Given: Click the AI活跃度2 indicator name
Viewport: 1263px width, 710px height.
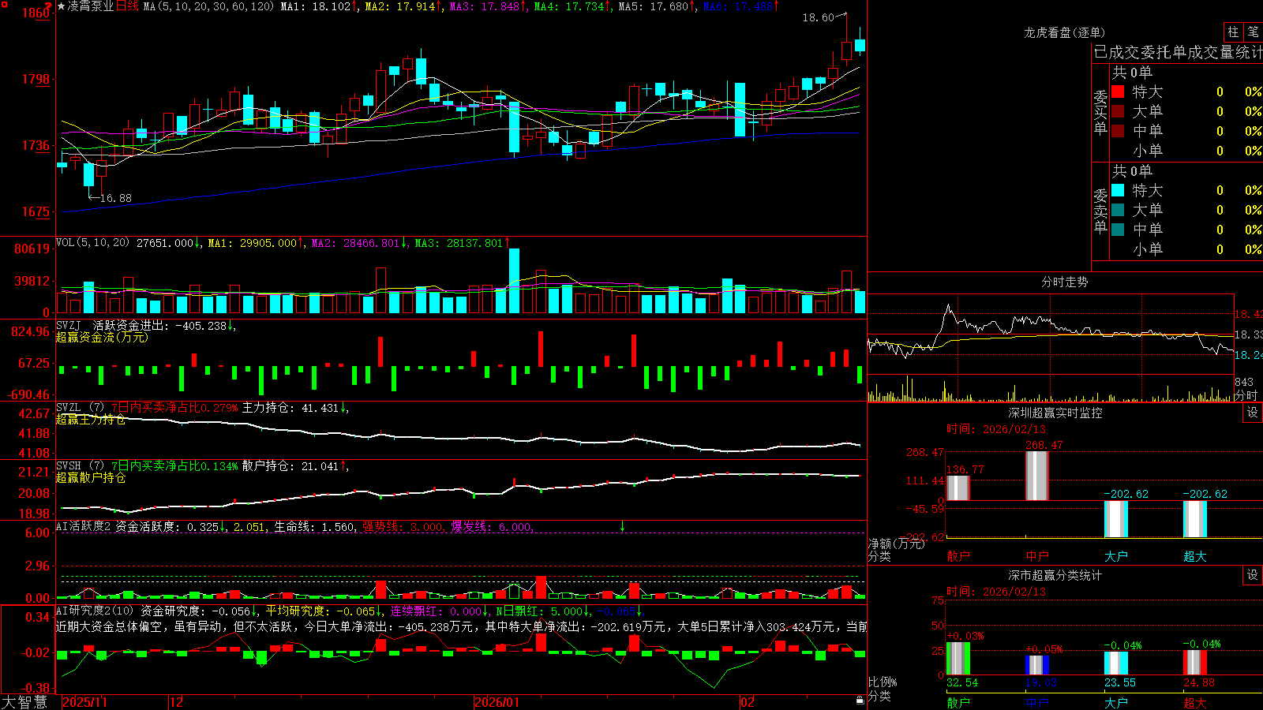Looking at the screenshot, I should (84, 527).
